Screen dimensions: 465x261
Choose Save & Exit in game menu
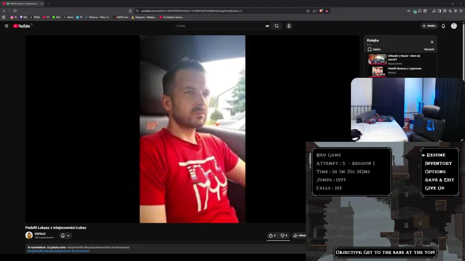pos(440,180)
